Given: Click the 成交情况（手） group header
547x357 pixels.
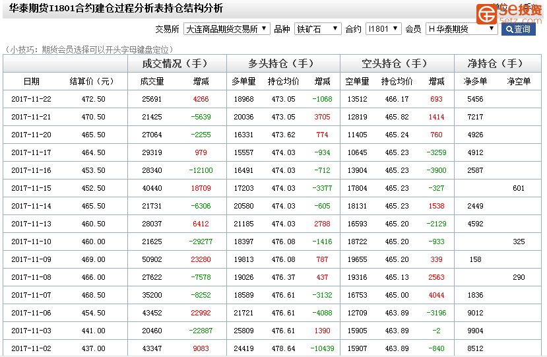Looking at the screenshot, I should pyautogui.click(x=177, y=63).
